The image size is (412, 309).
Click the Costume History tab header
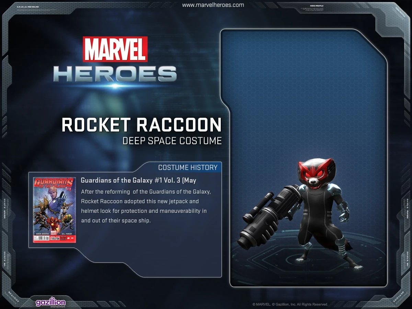point(188,168)
